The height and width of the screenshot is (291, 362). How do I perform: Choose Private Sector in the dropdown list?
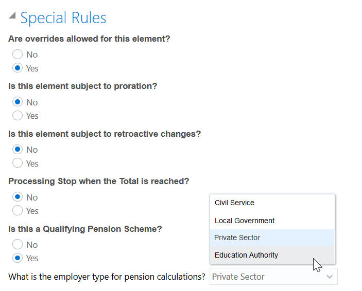pos(237,238)
